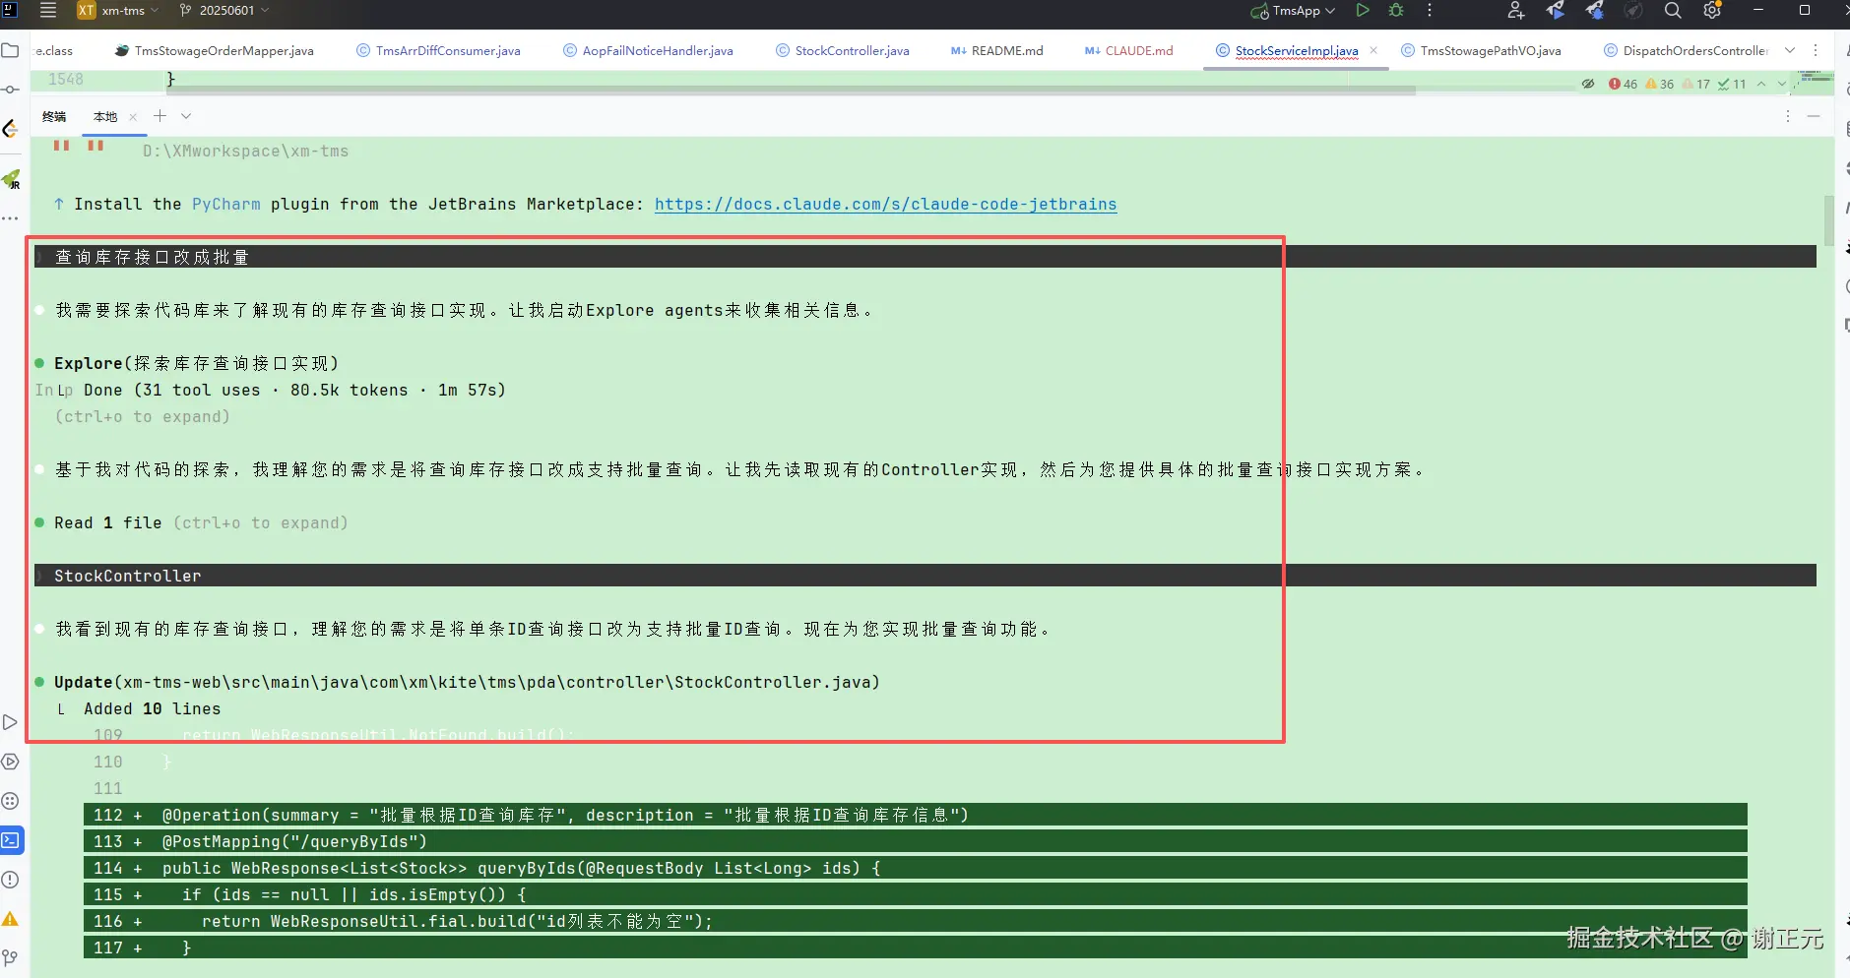The image size is (1850, 978).
Task: Open new terminal session type dropdown
Action: [186, 116]
